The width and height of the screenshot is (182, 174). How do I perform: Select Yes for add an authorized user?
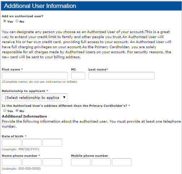point(5,21)
